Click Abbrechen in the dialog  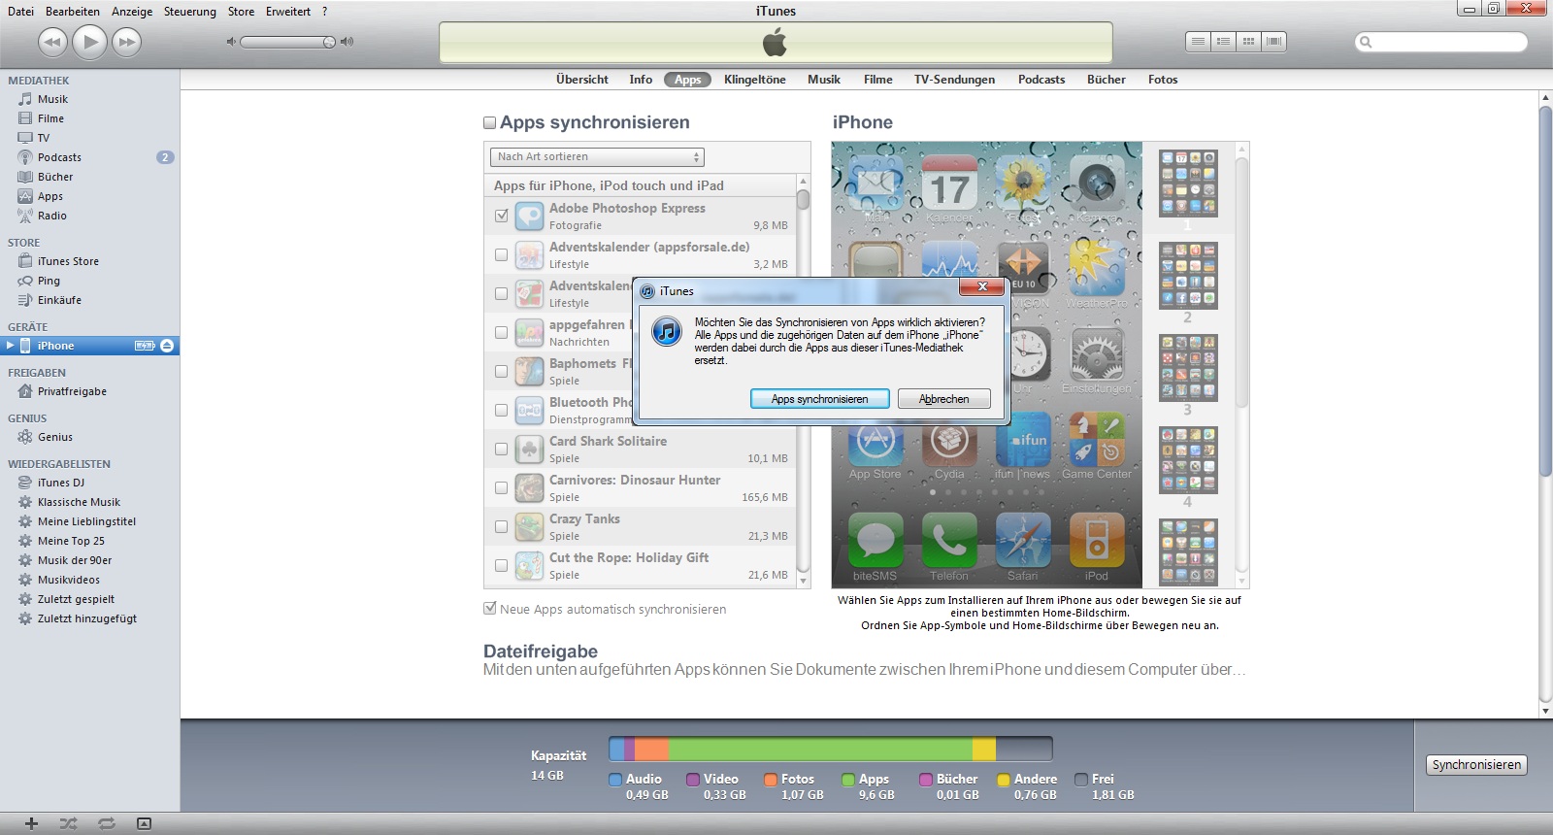[x=943, y=399]
